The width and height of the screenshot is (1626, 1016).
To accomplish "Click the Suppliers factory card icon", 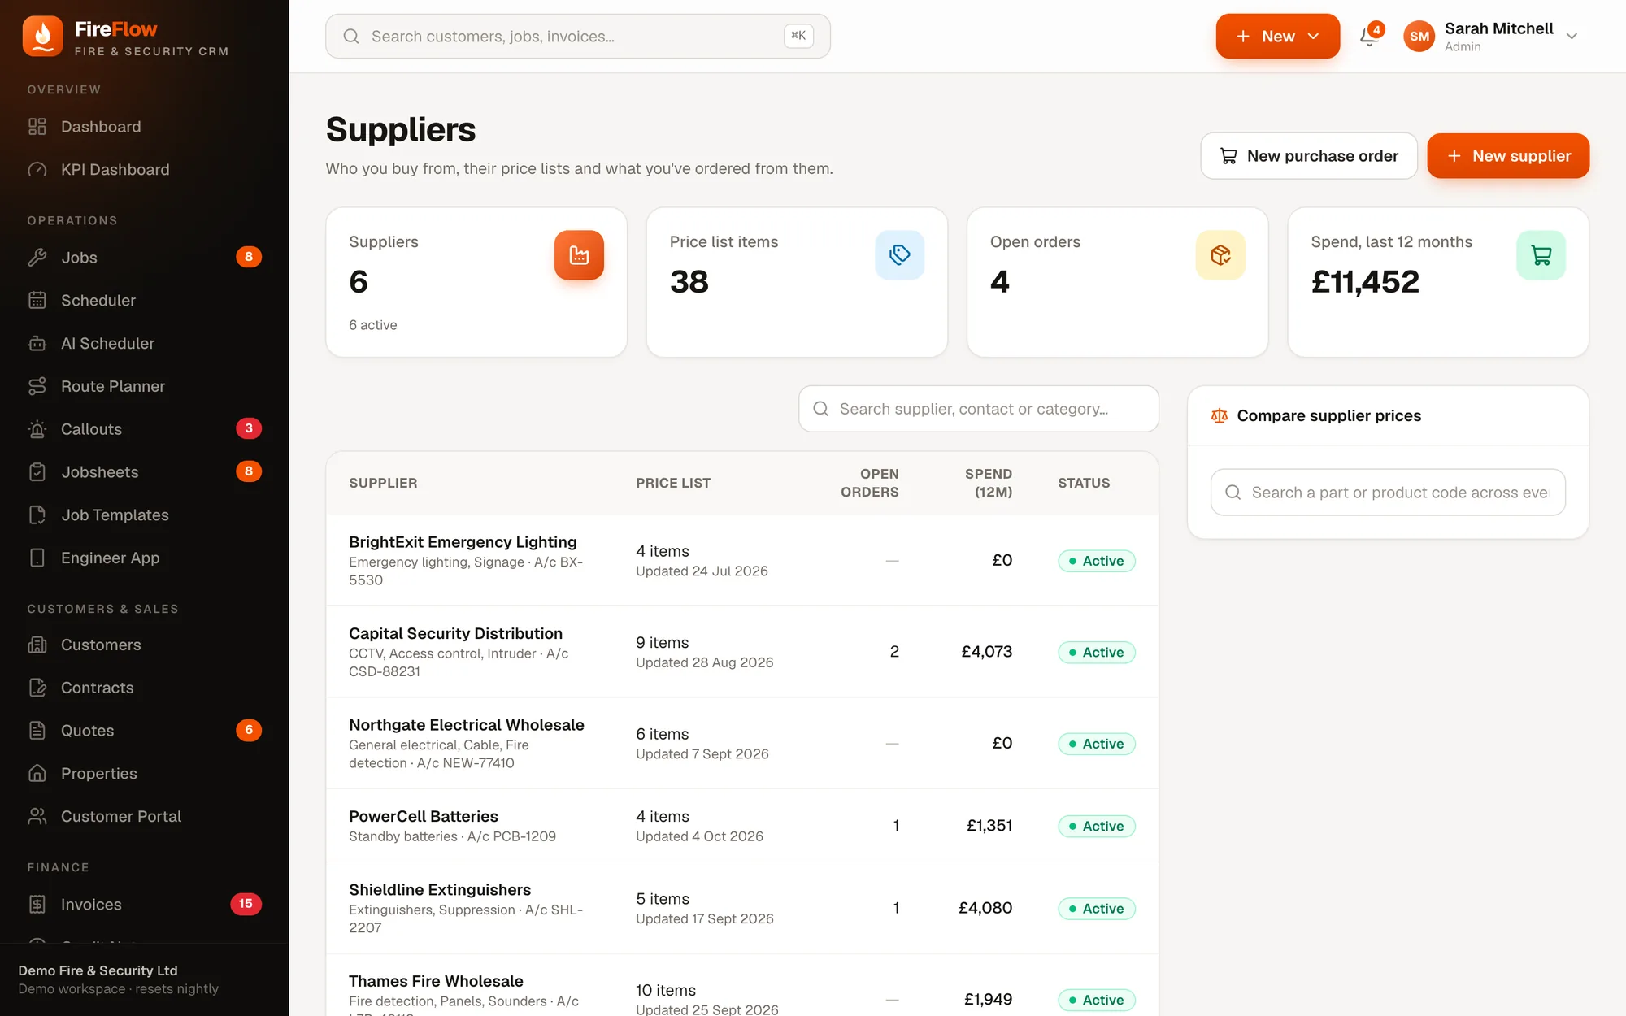I will click(x=579, y=255).
